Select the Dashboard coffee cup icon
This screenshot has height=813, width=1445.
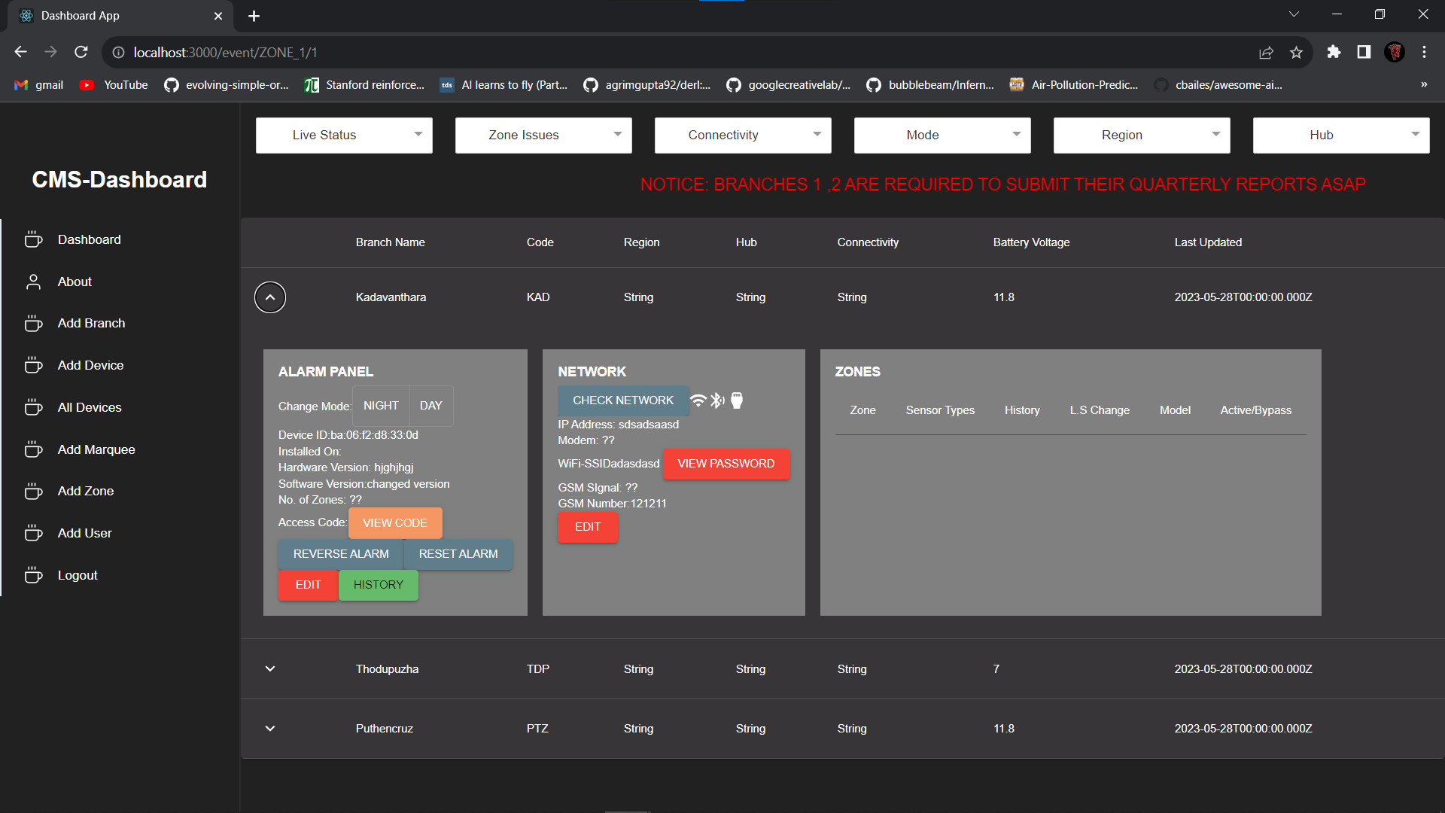[x=33, y=239]
